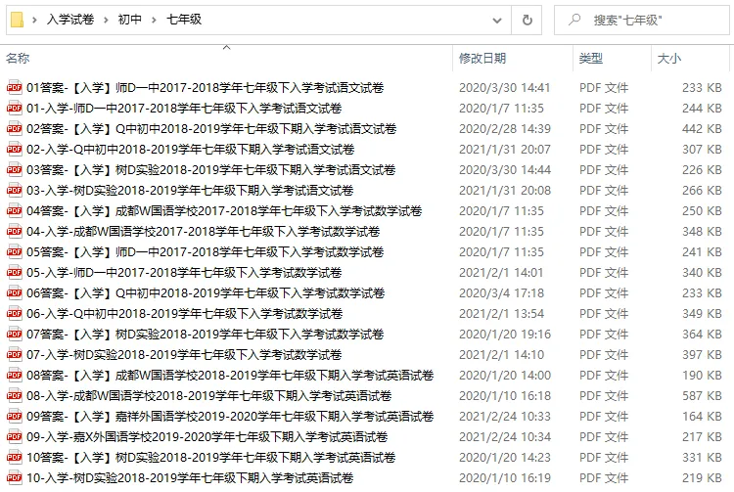The image size is (734, 492).
Task: Click the folder icon in address bar
Action: (x=18, y=21)
